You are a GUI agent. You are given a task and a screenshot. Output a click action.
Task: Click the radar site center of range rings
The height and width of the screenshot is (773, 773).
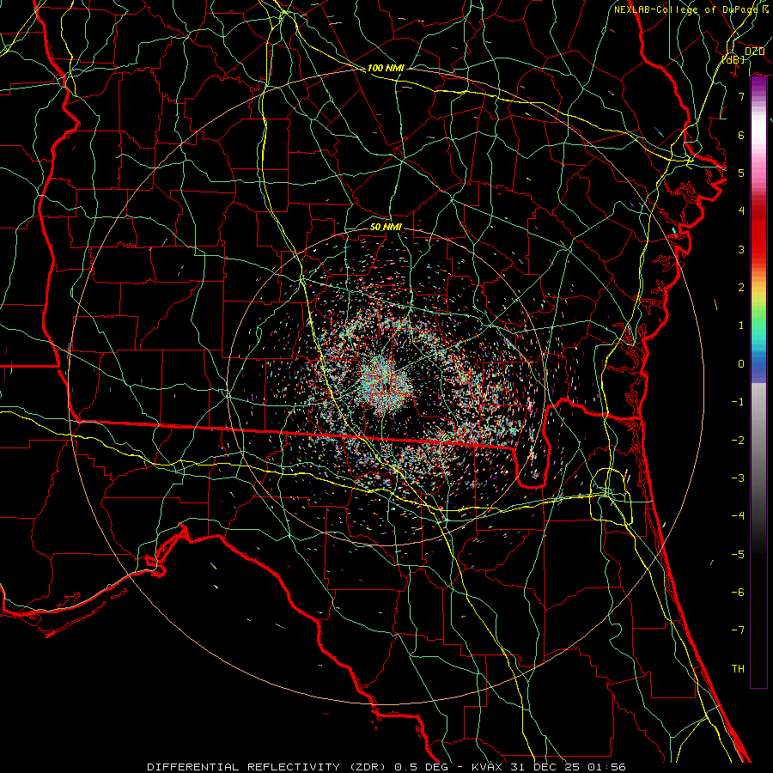point(386,386)
